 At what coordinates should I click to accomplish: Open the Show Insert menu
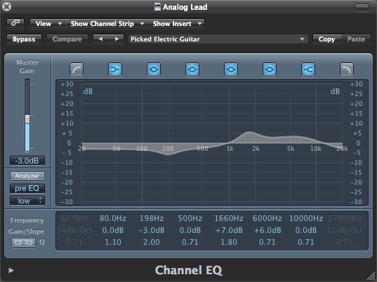coord(176,24)
